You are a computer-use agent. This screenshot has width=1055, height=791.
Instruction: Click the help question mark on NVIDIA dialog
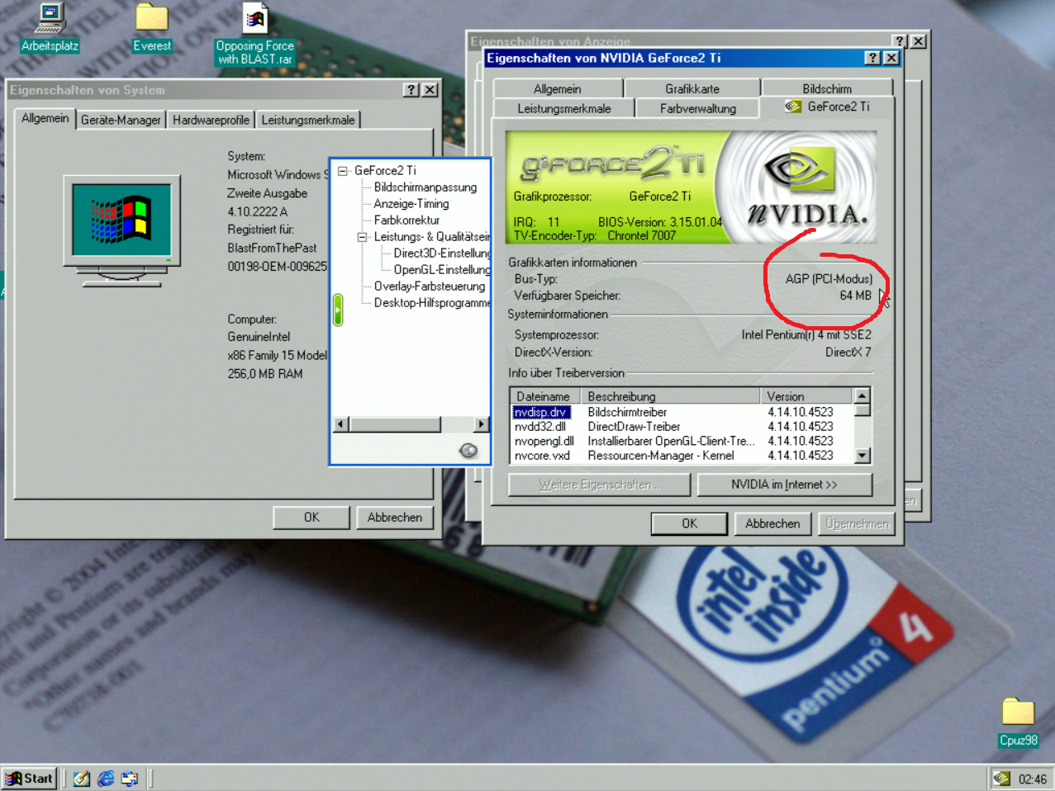pyautogui.click(x=872, y=58)
